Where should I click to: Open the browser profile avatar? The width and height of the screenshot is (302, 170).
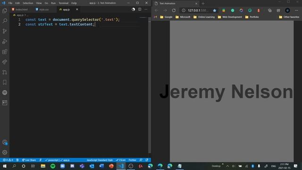click(287, 10)
